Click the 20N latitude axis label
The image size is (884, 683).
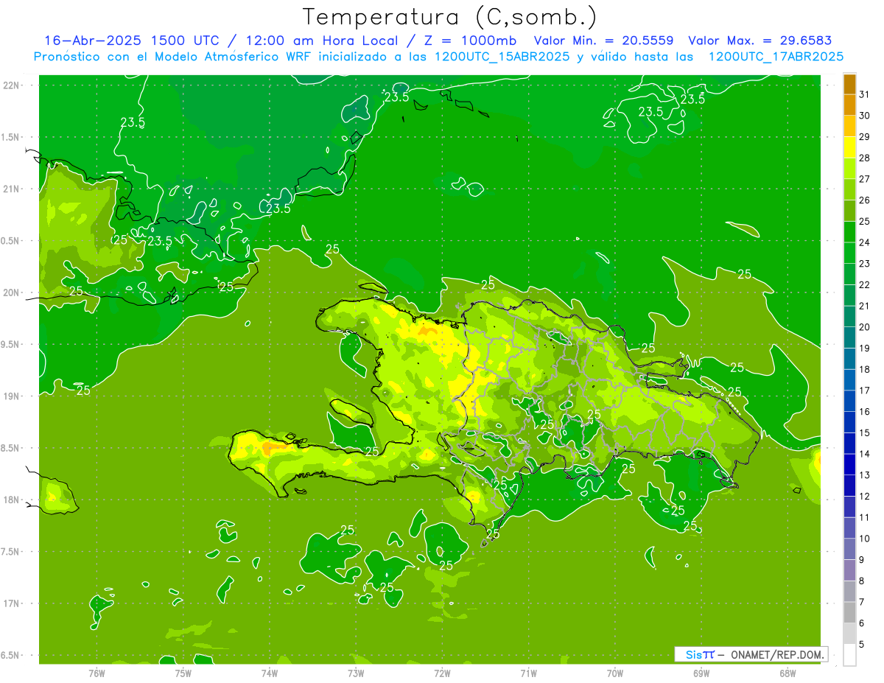coord(11,293)
